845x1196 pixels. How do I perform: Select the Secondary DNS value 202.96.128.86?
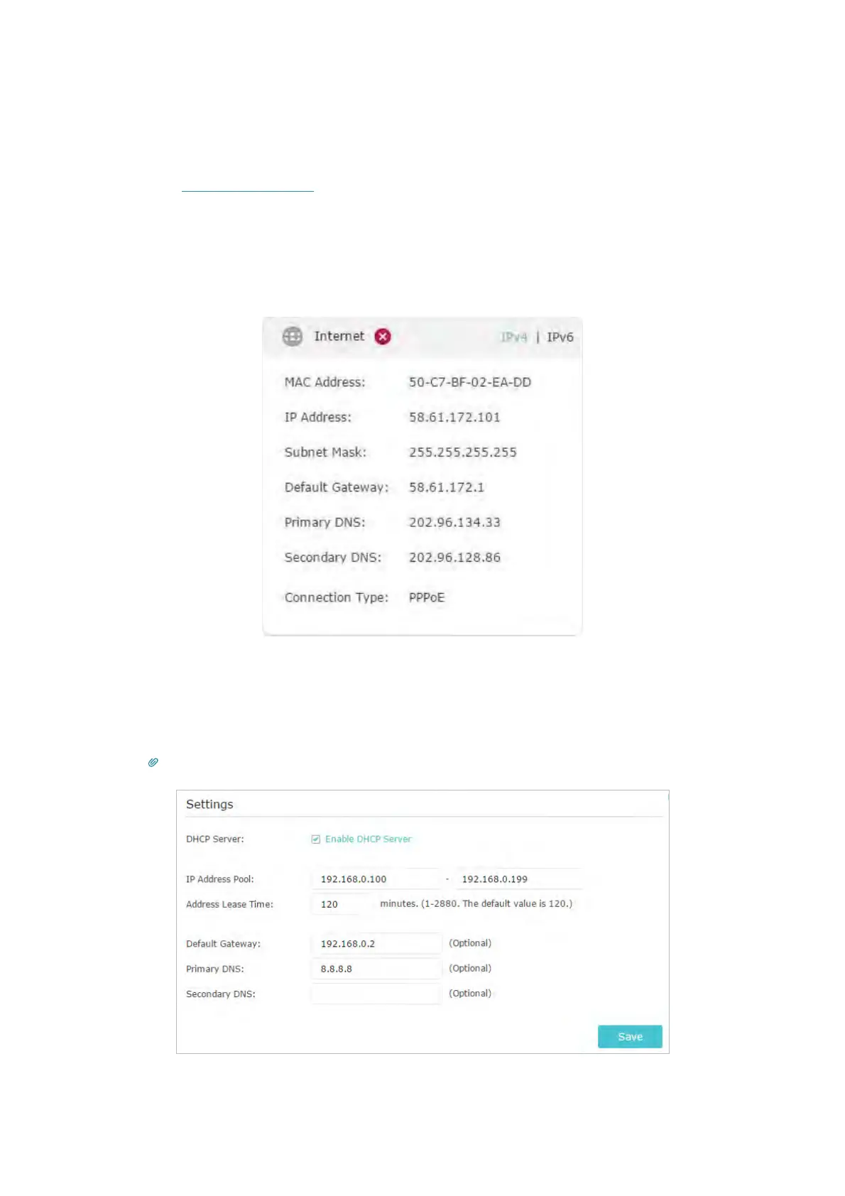coord(454,558)
